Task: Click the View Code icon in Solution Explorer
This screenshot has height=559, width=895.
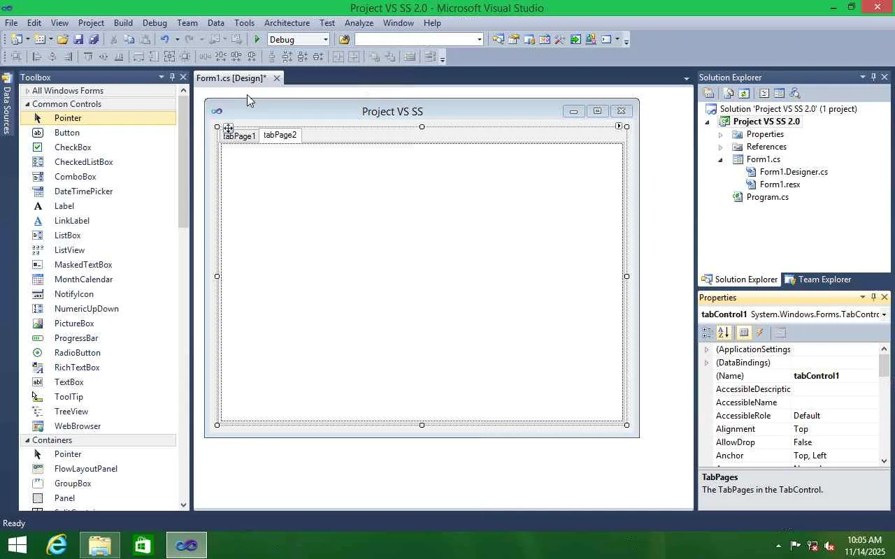Action: (764, 93)
